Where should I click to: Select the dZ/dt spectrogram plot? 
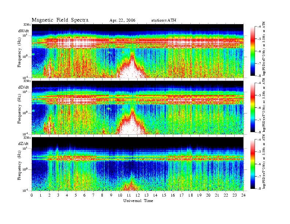click(138, 164)
